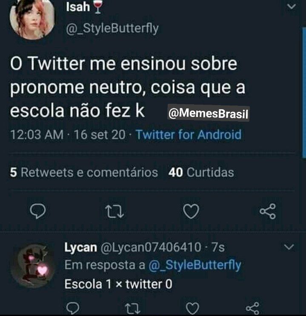Open Lycan's avatar image
The width and height of the screenshot is (306, 316).
(33, 266)
